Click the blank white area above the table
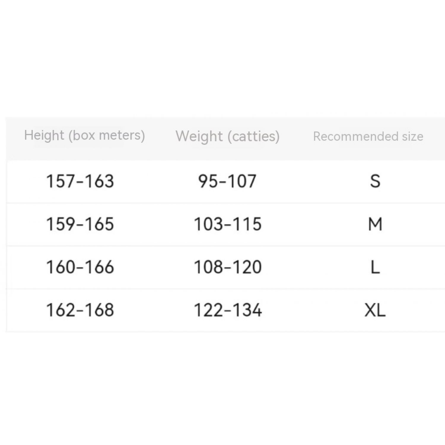 (x=223, y=59)
